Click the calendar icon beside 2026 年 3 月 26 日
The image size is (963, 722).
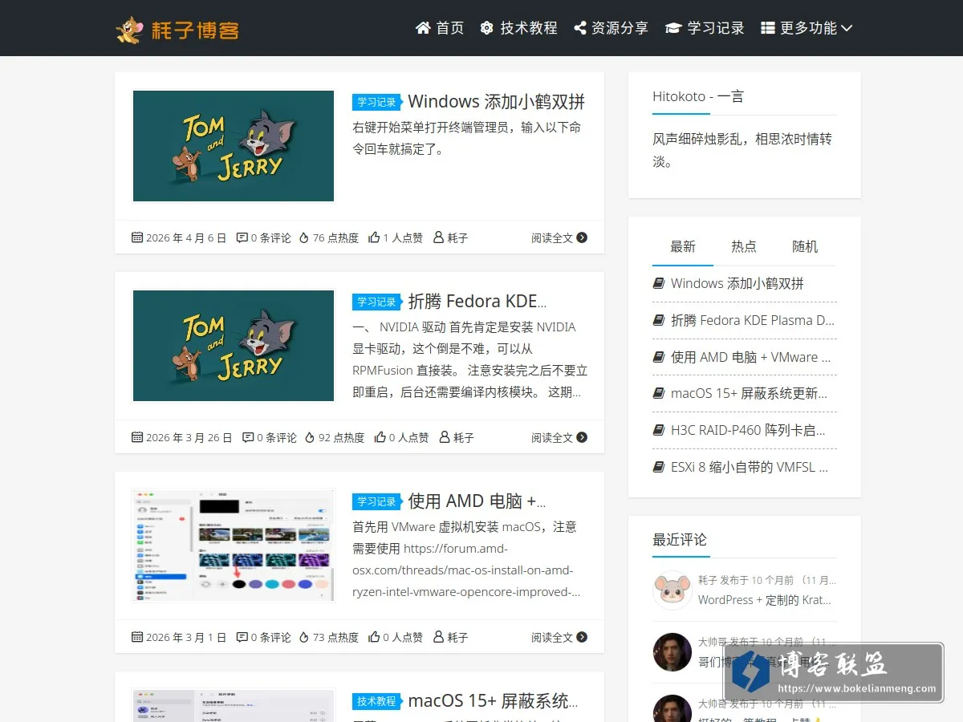coord(137,438)
